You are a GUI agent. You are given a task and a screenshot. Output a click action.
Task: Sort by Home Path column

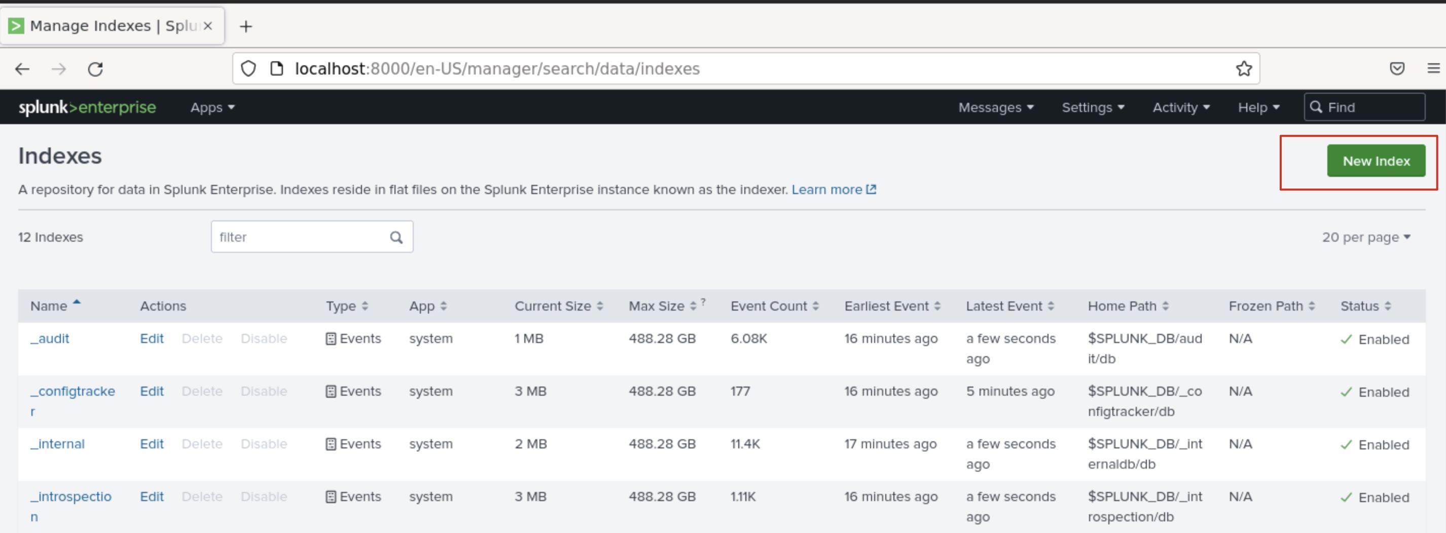[1128, 307]
